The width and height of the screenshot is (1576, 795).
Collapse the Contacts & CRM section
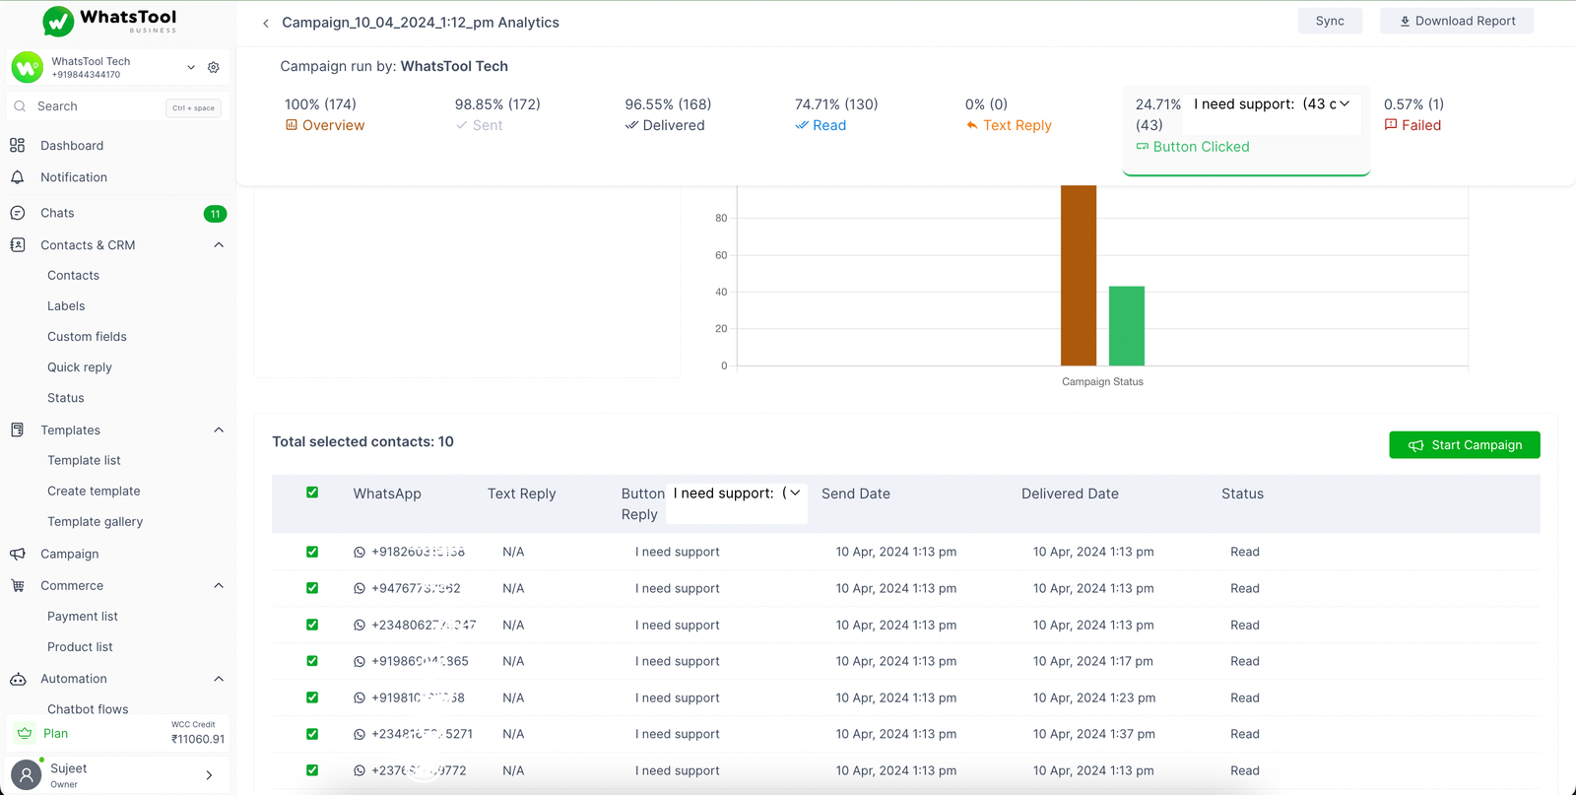219,245
